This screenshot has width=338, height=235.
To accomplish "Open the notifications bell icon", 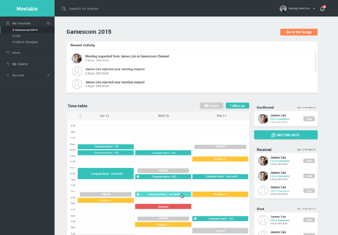I will click(322, 9).
